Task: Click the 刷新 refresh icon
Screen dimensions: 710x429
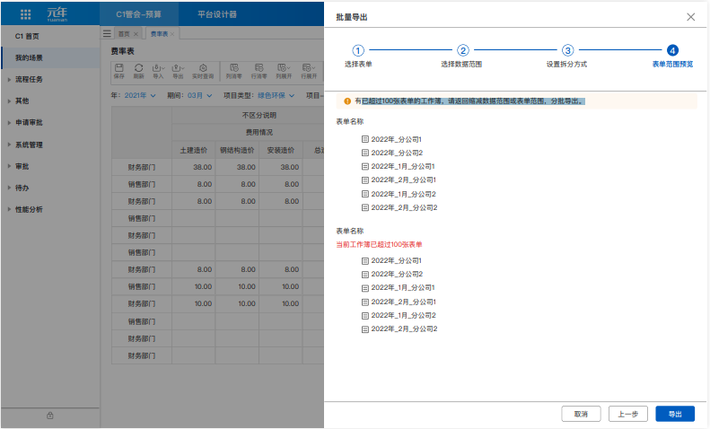Action: pyautogui.click(x=138, y=71)
